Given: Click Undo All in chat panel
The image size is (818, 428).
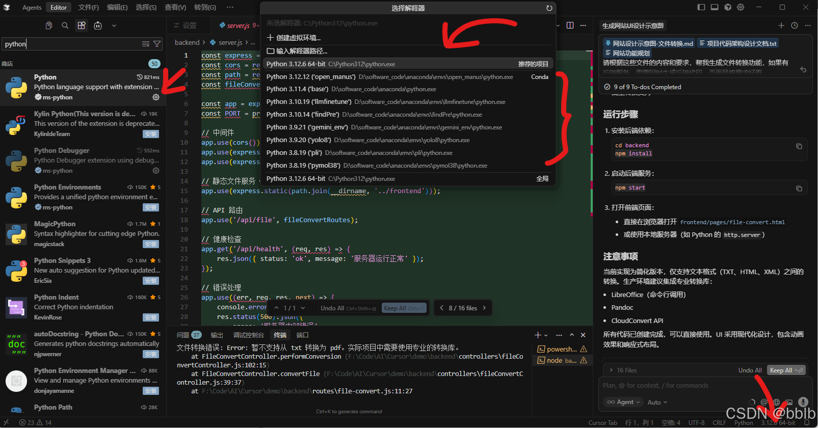Looking at the screenshot, I should tap(750, 370).
